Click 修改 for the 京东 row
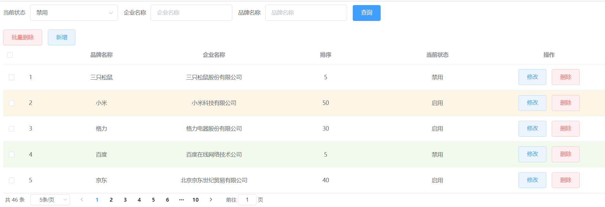The height and width of the screenshot is (207, 605). 532,180
